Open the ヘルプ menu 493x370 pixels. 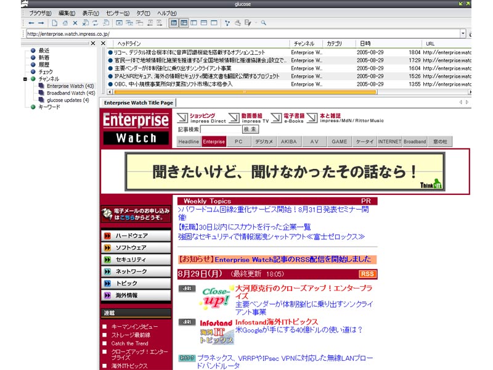(x=167, y=13)
